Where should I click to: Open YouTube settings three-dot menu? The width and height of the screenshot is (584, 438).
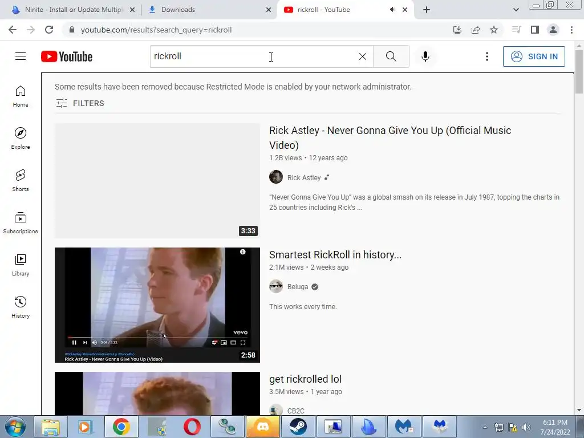(487, 56)
